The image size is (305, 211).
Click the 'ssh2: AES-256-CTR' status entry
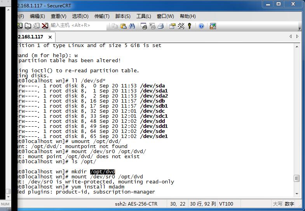[136, 204]
